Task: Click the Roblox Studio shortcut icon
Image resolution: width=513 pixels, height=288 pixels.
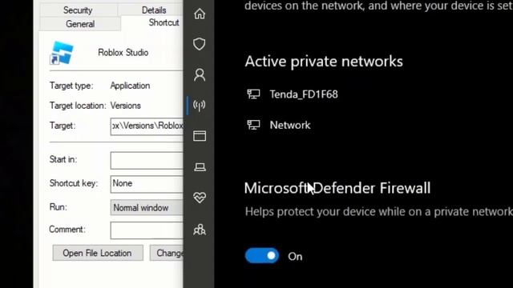Action: click(x=62, y=53)
